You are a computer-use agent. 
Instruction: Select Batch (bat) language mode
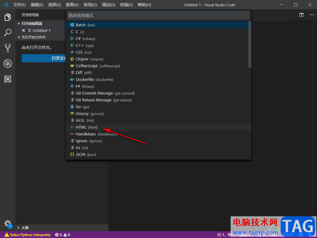pos(158,25)
